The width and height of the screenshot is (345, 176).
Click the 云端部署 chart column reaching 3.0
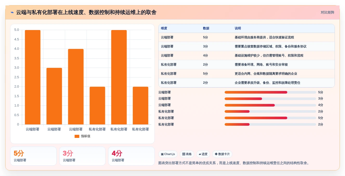point(54,96)
